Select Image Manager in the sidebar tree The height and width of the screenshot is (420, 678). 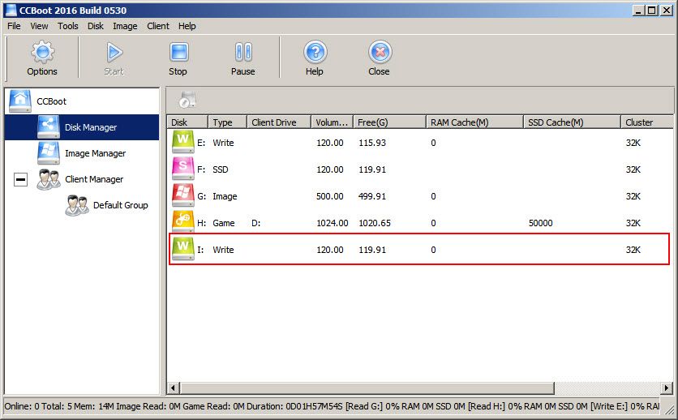click(95, 153)
